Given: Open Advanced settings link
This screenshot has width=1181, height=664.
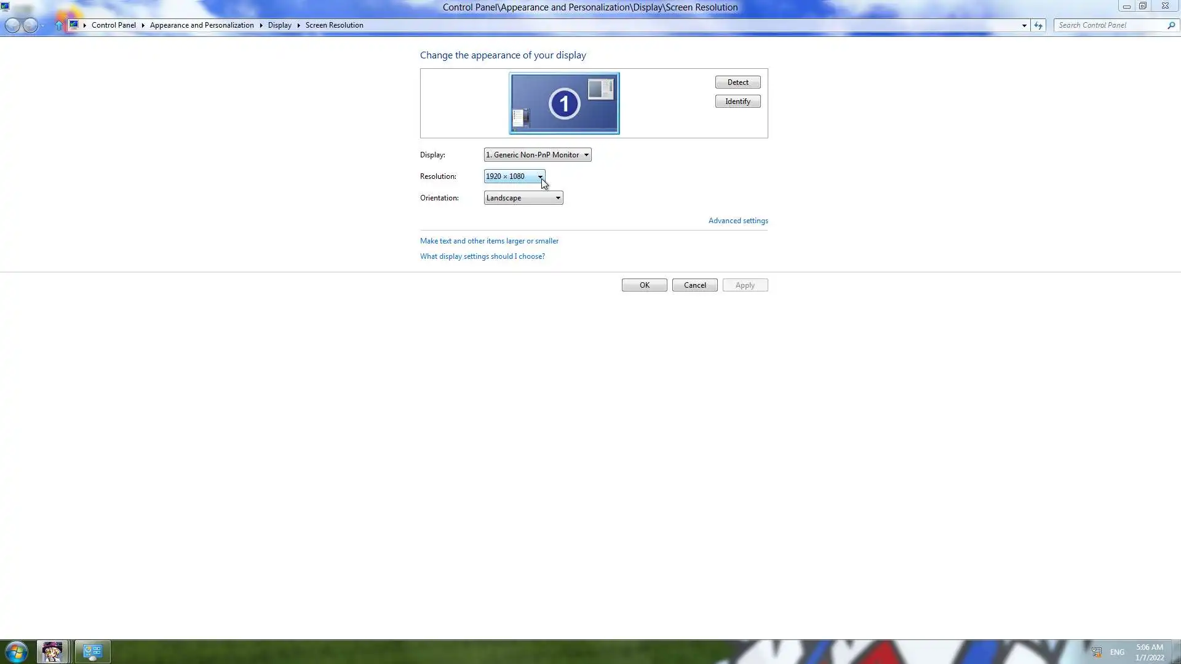Looking at the screenshot, I should coord(738,221).
